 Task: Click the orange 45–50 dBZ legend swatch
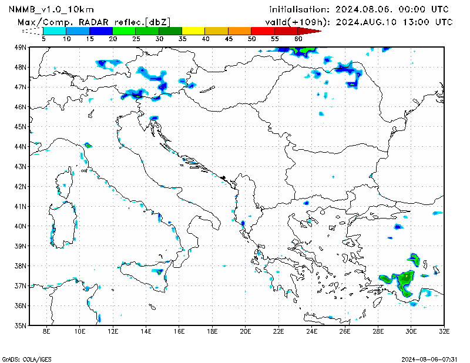239,31
